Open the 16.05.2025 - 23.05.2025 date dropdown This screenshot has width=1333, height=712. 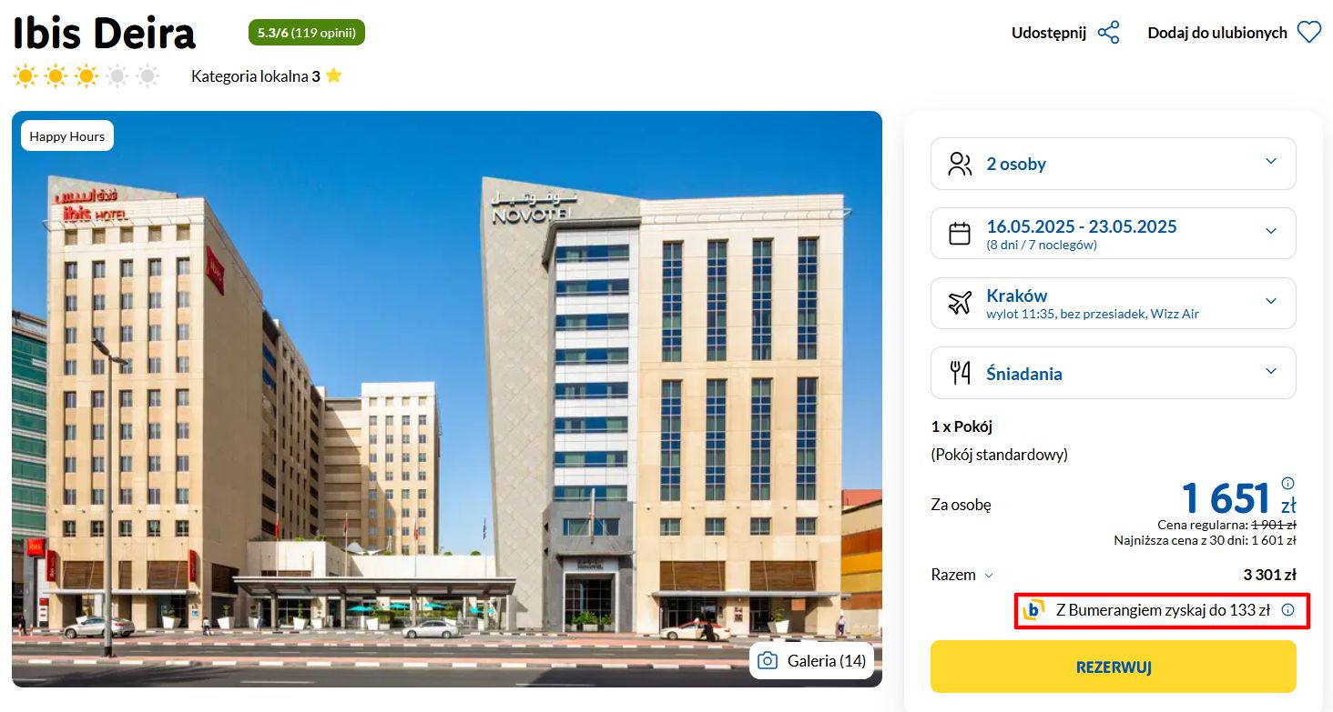tap(1113, 233)
